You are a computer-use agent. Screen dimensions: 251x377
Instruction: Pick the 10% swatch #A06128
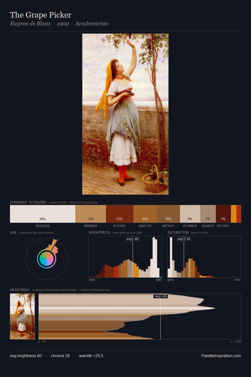(145, 214)
